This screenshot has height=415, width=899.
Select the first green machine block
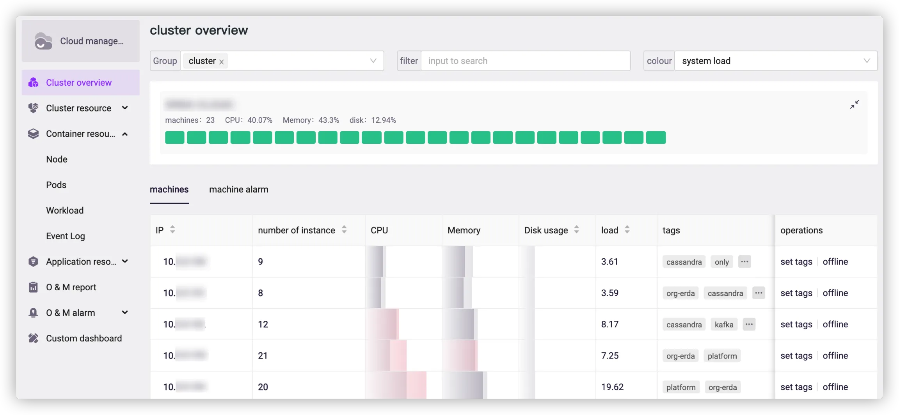pyautogui.click(x=174, y=138)
